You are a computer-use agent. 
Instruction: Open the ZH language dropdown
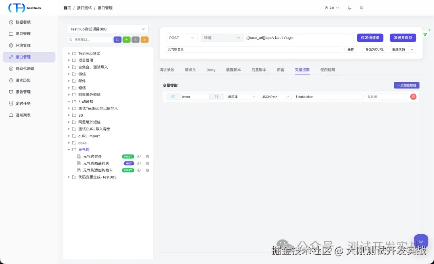tap(332, 8)
